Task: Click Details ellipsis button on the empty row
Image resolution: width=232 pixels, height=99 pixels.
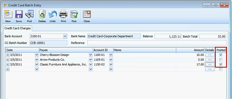Action: (210, 69)
